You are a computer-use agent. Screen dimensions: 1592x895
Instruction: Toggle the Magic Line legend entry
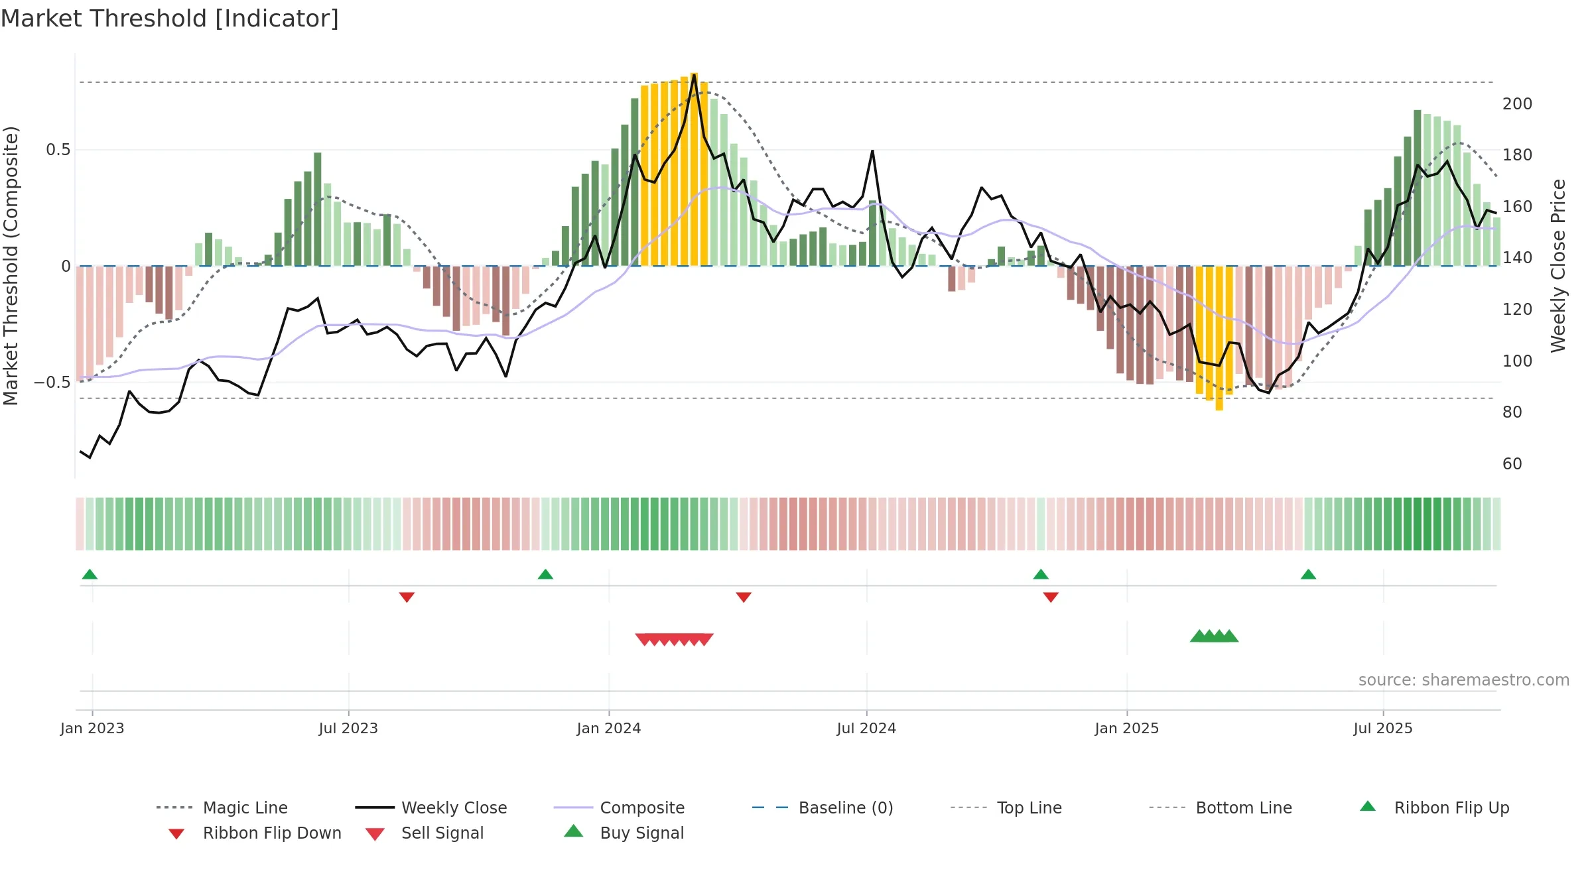222,807
